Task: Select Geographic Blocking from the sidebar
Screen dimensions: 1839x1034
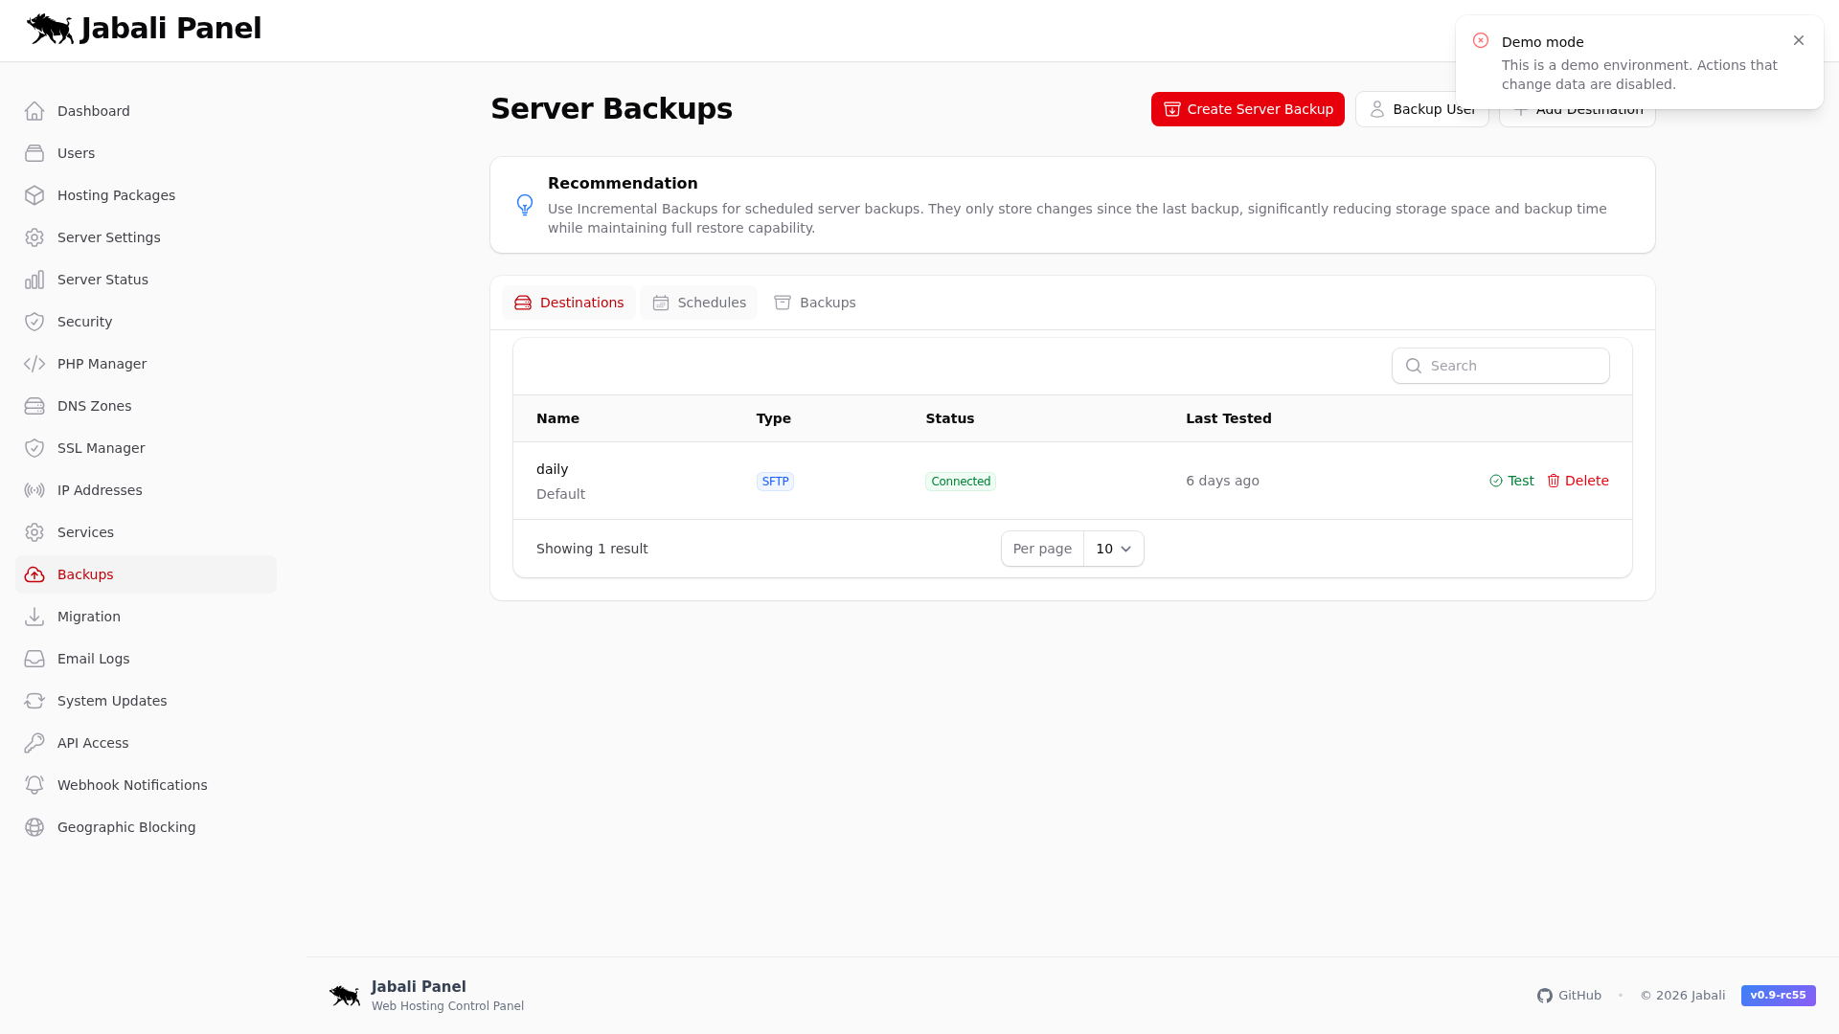Action: click(125, 827)
